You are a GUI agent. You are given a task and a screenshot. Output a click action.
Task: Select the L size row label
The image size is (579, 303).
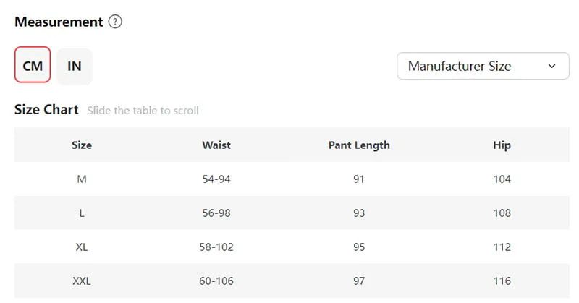[x=82, y=213]
